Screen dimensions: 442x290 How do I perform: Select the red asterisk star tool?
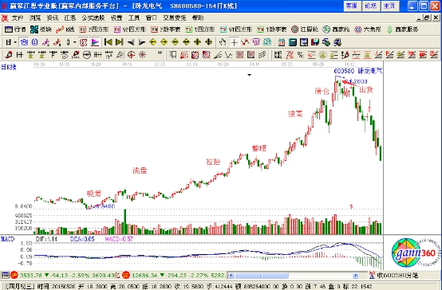(x=142, y=55)
